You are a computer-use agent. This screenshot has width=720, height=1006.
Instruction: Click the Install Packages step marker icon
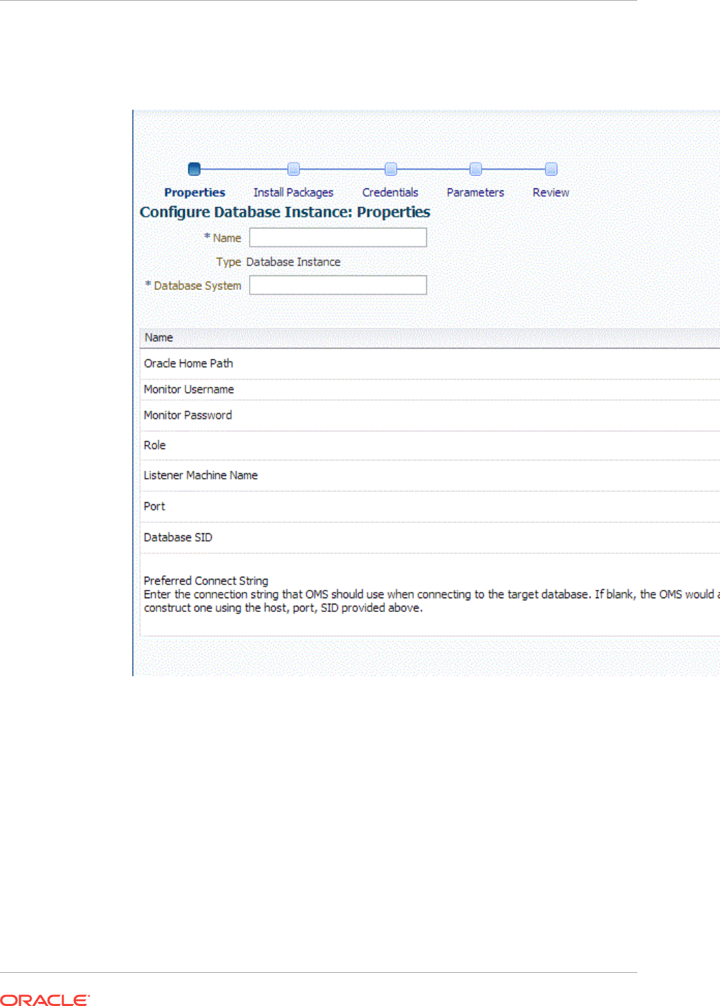pyautogui.click(x=293, y=169)
